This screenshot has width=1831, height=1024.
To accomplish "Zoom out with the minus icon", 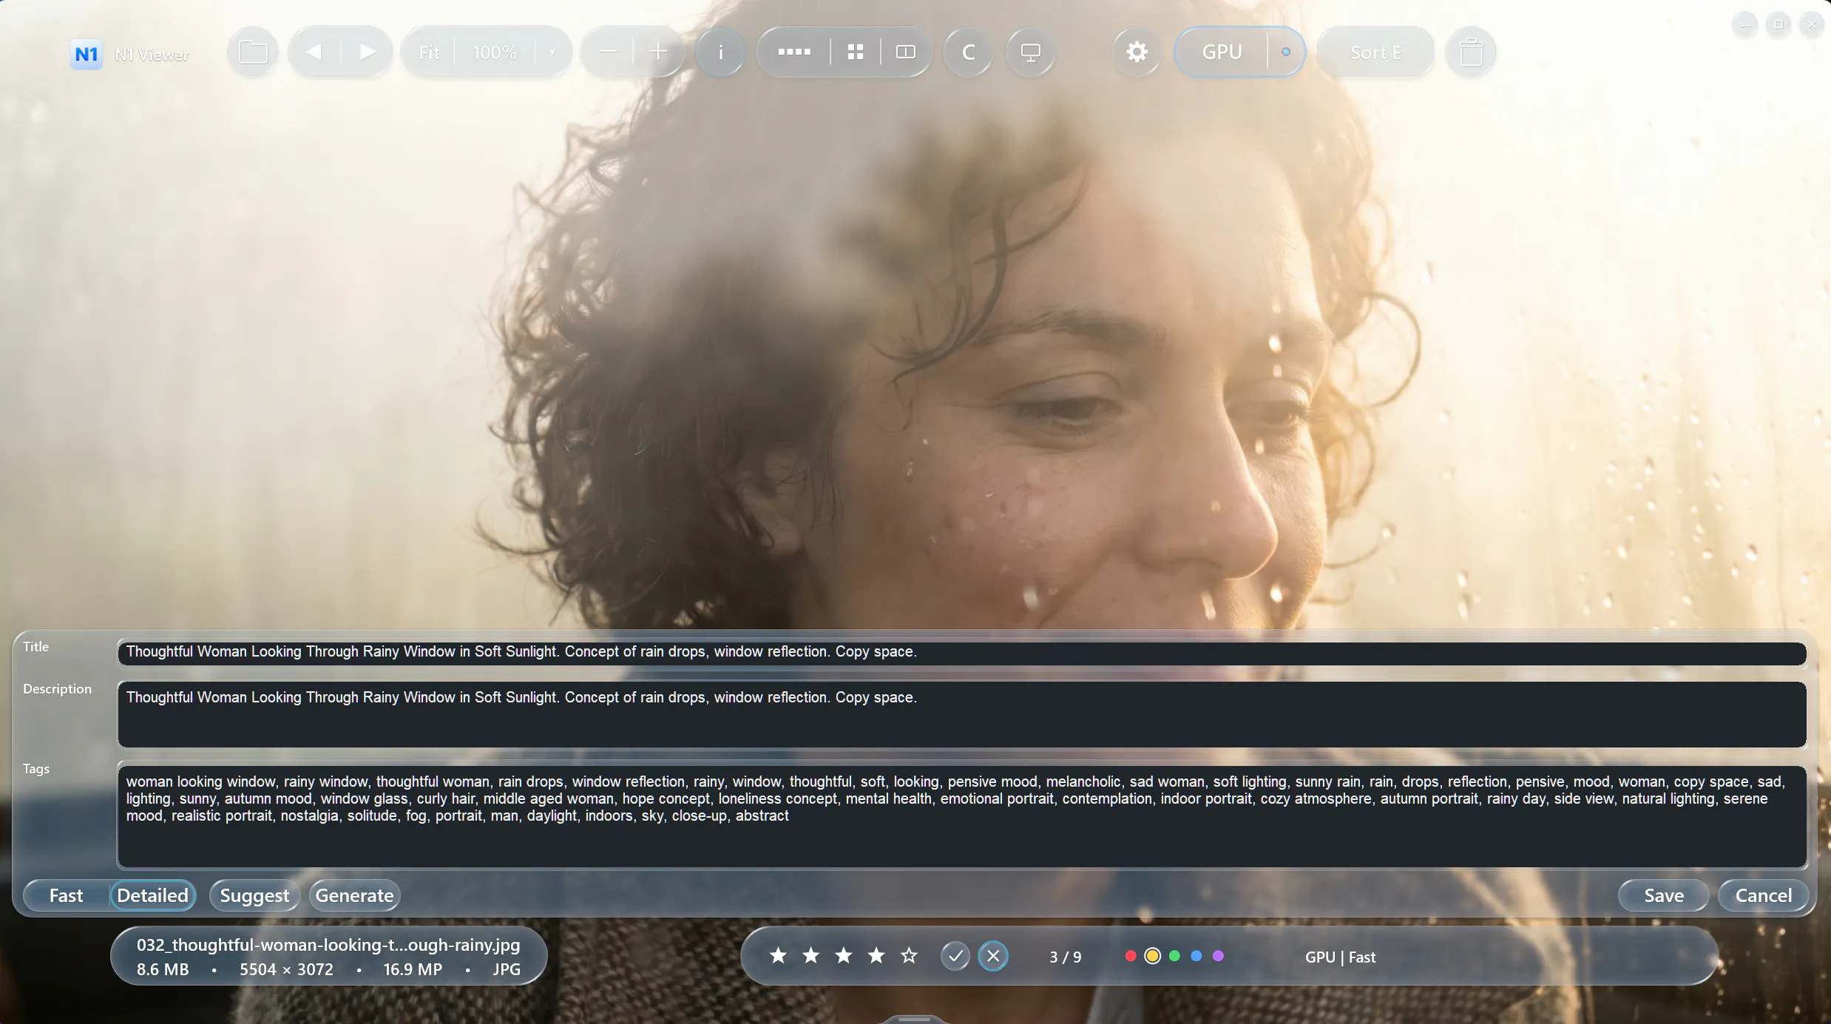I will click(608, 52).
